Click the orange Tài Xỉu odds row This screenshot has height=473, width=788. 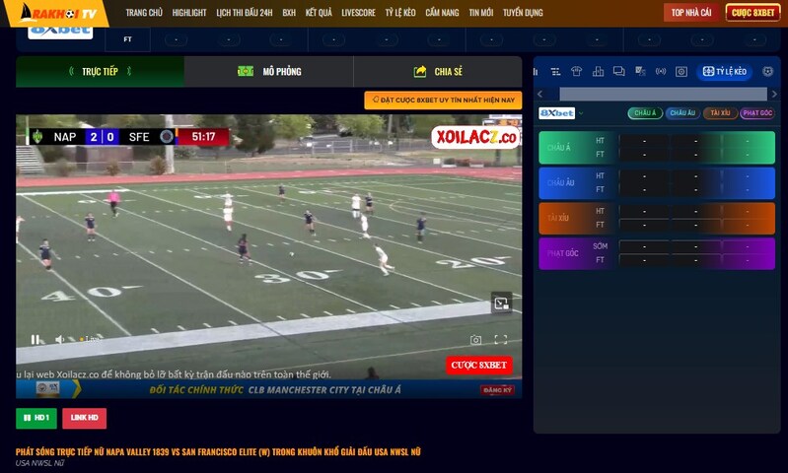click(657, 218)
